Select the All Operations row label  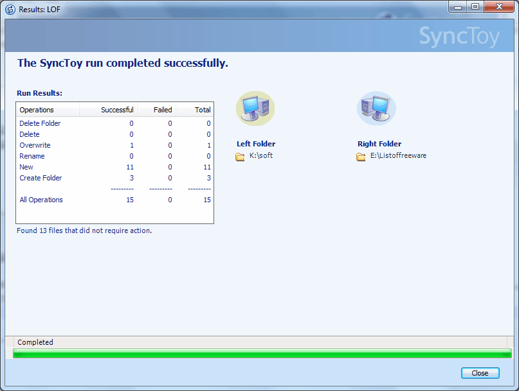[41, 200]
